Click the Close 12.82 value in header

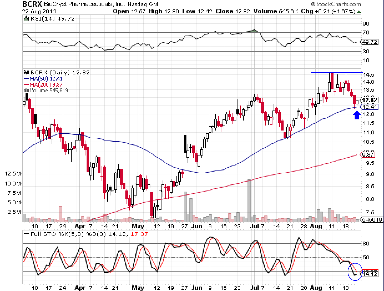233,11
